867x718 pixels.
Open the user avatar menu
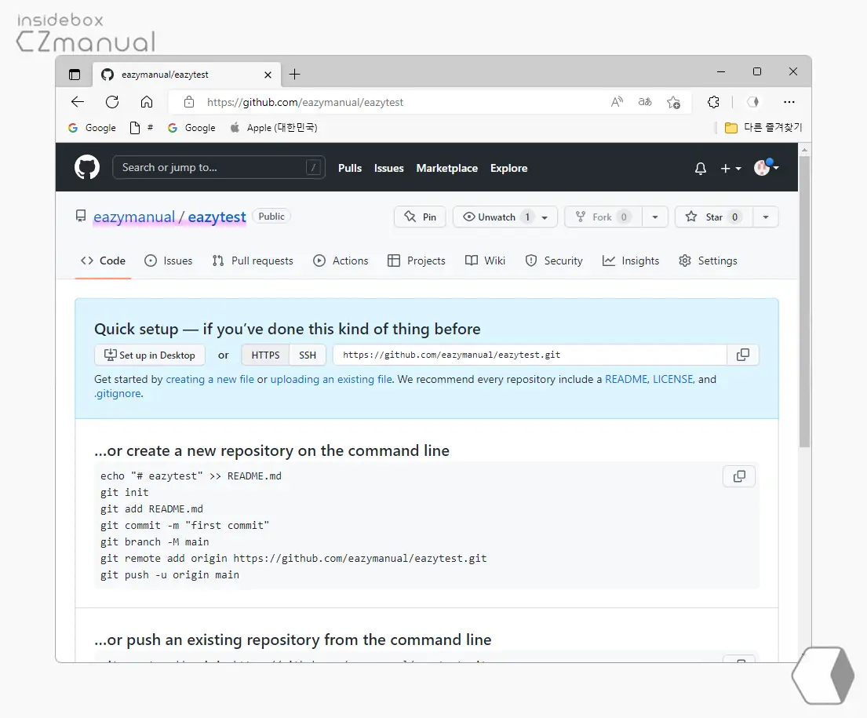click(x=767, y=167)
